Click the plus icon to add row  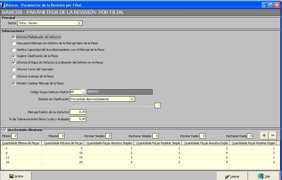(x=264, y=135)
